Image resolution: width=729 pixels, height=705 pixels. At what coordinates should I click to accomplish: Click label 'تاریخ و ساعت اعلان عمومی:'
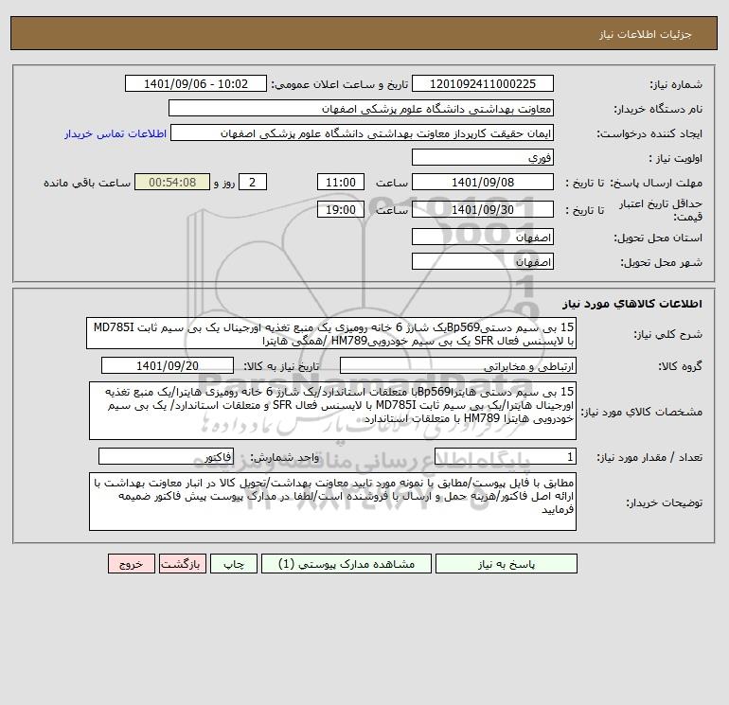(339, 84)
